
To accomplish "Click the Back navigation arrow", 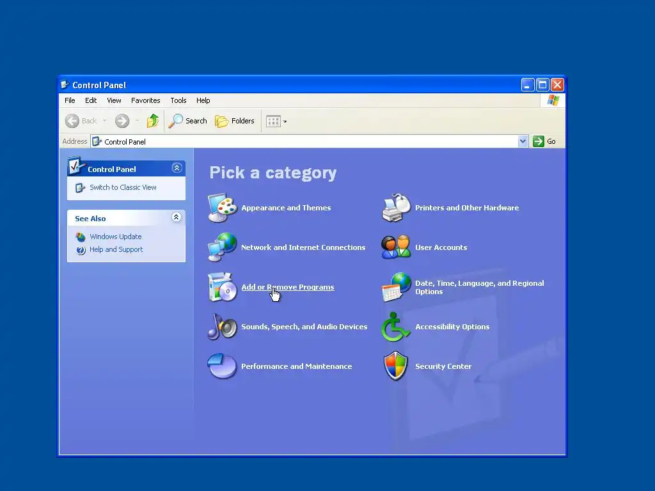I will coord(72,121).
